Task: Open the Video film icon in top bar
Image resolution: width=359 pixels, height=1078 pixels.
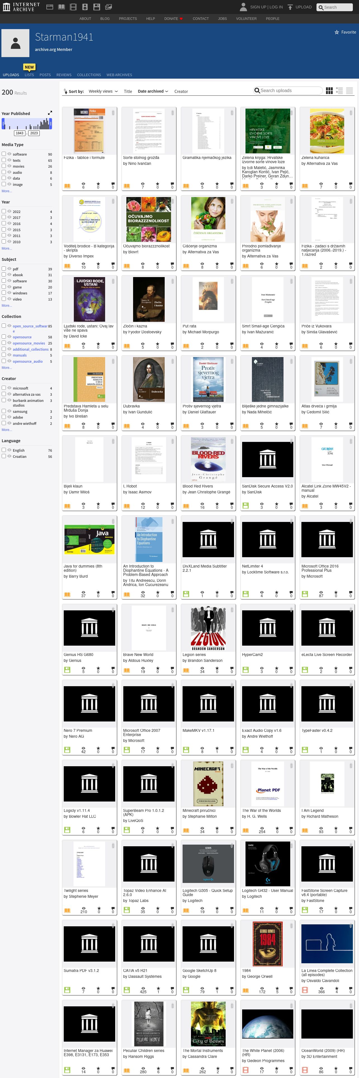Action: pos(73,7)
